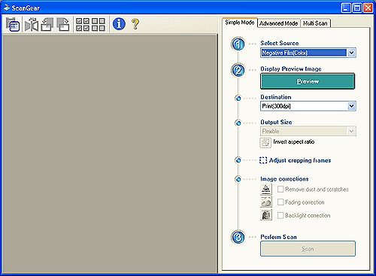Open the Select Source dropdown arrow

(351, 53)
